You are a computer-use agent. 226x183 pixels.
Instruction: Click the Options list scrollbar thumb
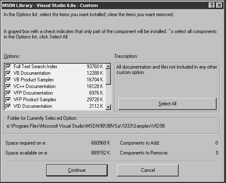[108, 77]
